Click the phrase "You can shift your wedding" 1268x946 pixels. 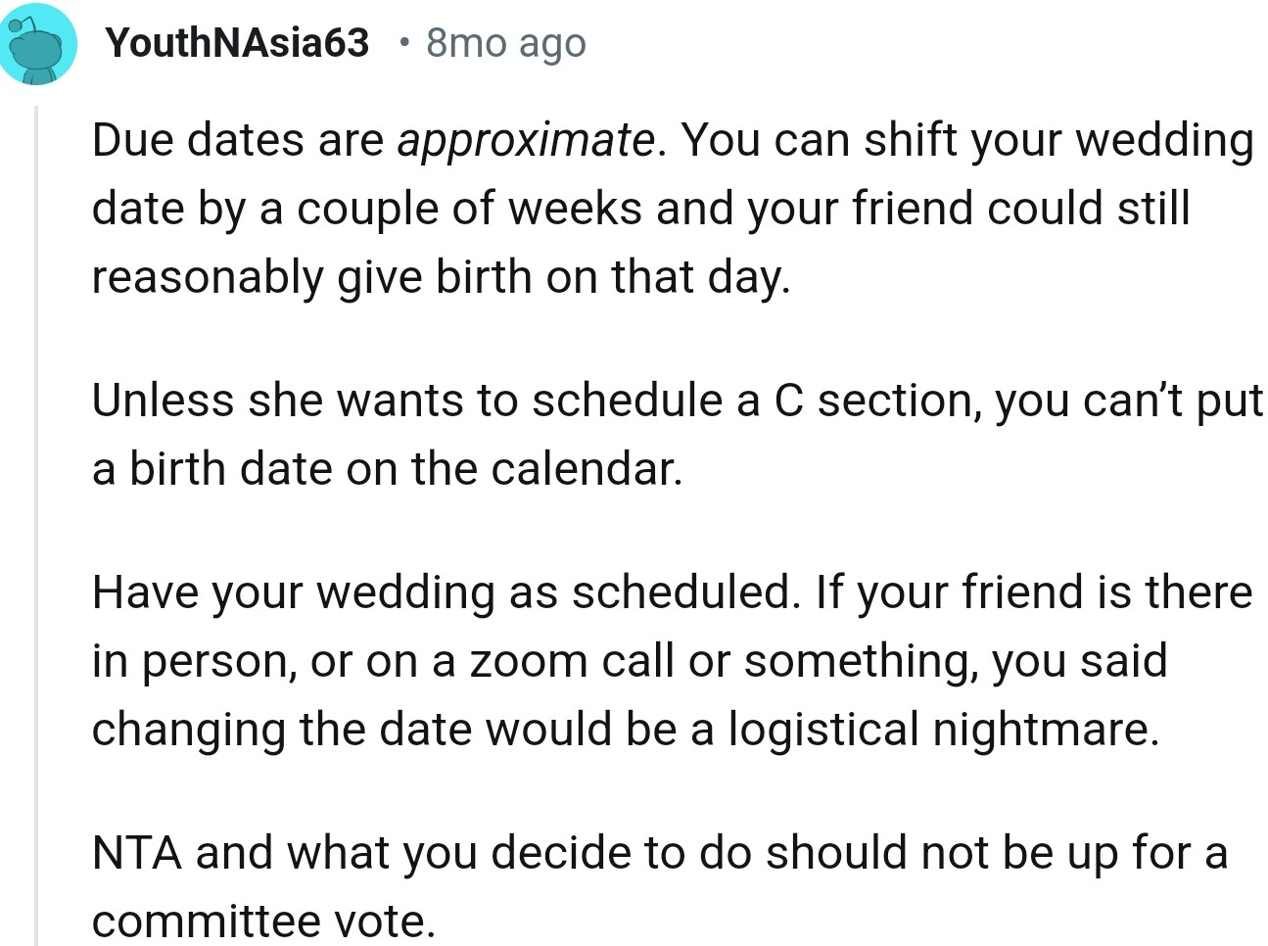[x=966, y=140]
